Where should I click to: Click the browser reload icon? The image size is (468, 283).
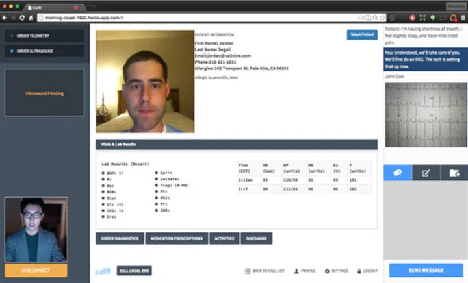22,18
